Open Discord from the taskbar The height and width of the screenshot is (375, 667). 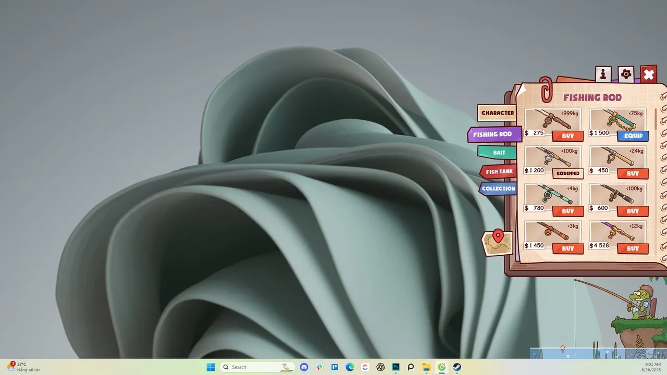click(x=304, y=367)
